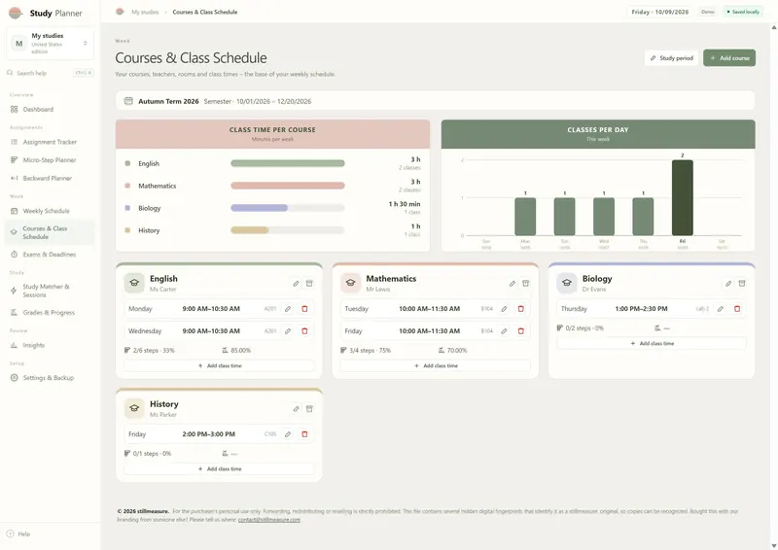Click the contact@stillmeasure.com email link
This screenshot has width=778, height=550.
269,520
